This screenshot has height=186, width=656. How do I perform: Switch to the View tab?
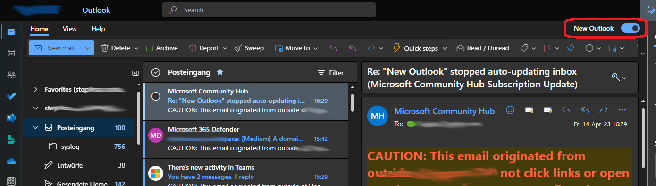click(70, 29)
